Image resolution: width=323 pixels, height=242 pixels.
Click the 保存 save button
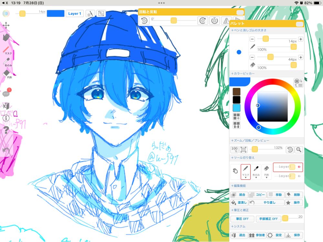coord(294,235)
